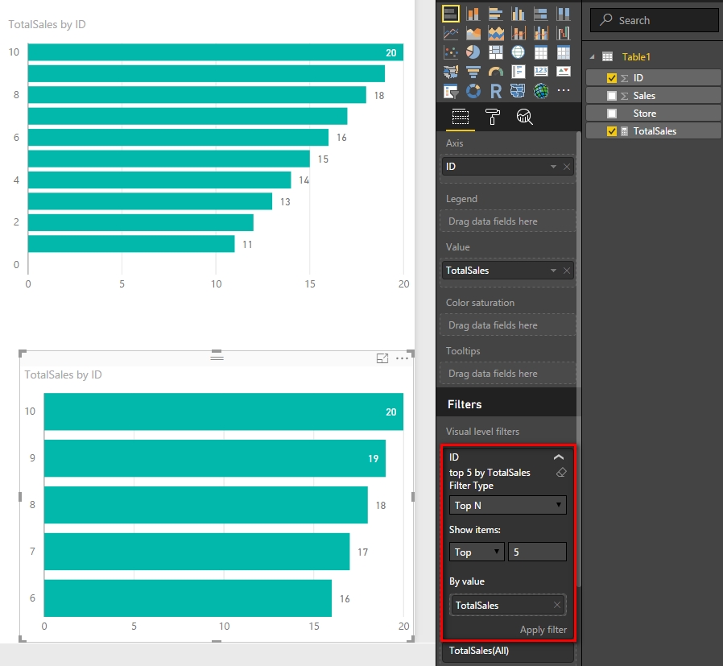Switch to the Analytics tab

(525, 117)
